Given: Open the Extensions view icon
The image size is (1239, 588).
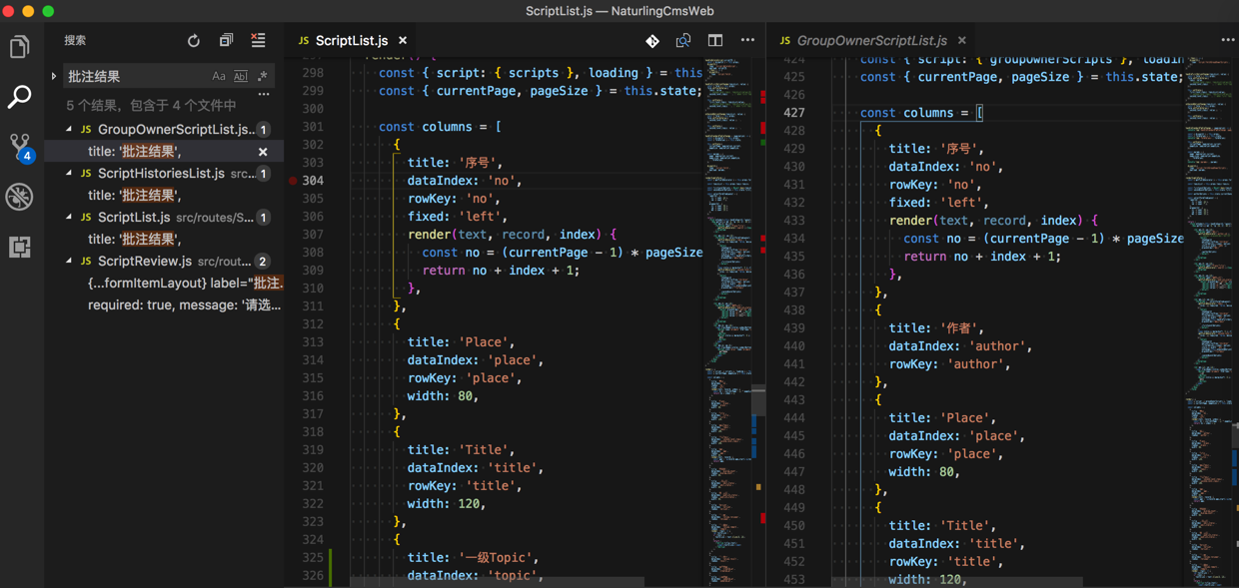Looking at the screenshot, I should (20, 247).
